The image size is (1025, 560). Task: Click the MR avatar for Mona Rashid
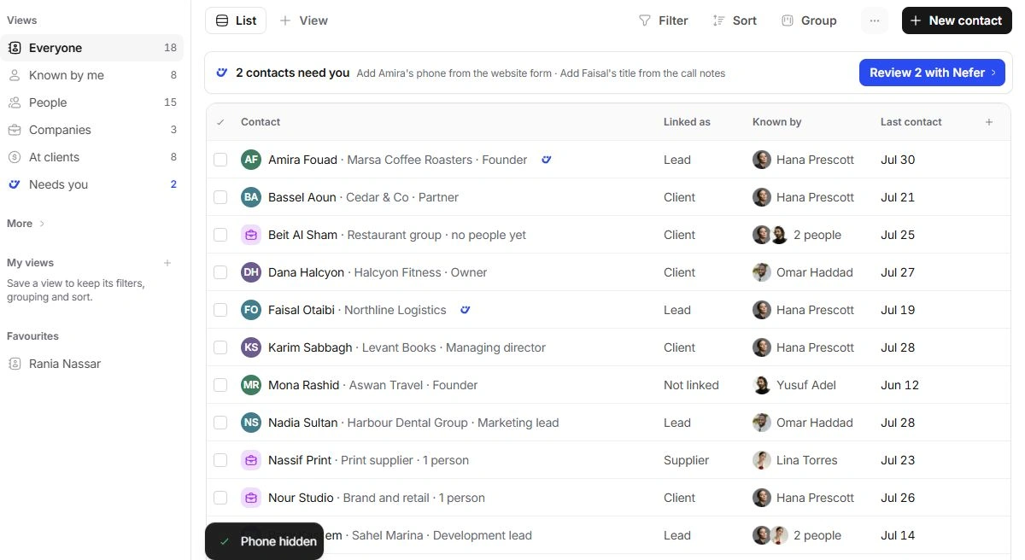pos(251,385)
